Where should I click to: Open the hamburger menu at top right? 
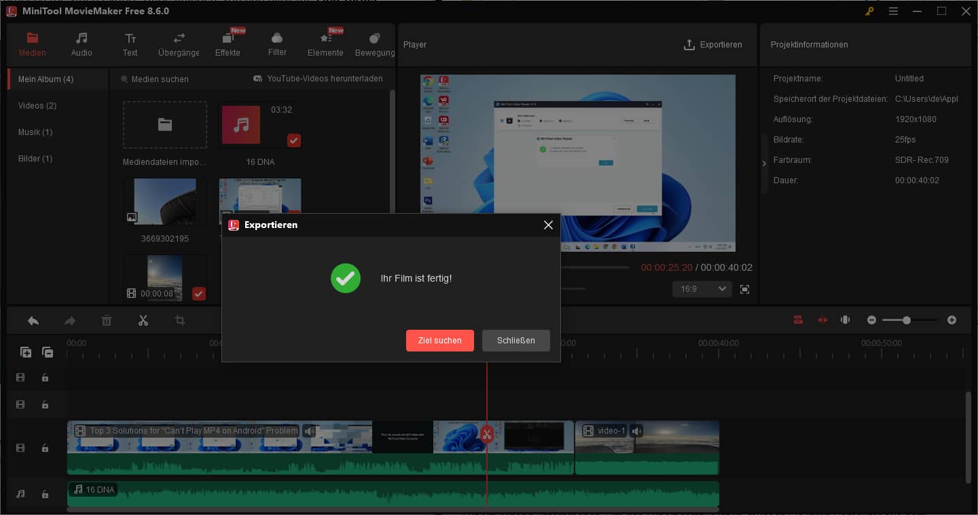pyautogui.click(x=893, y=11)
